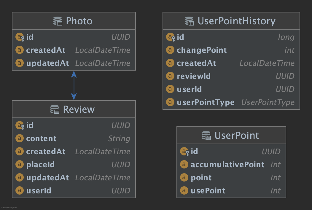Click the relationship arrow between Photo and Review
Viewport: 312px width, 210px height.
[74, 85]
